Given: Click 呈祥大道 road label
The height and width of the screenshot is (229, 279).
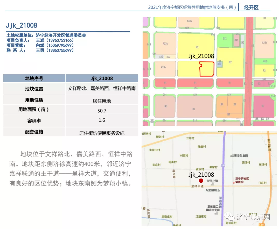Looking at the screenshot, I should 197,186.
